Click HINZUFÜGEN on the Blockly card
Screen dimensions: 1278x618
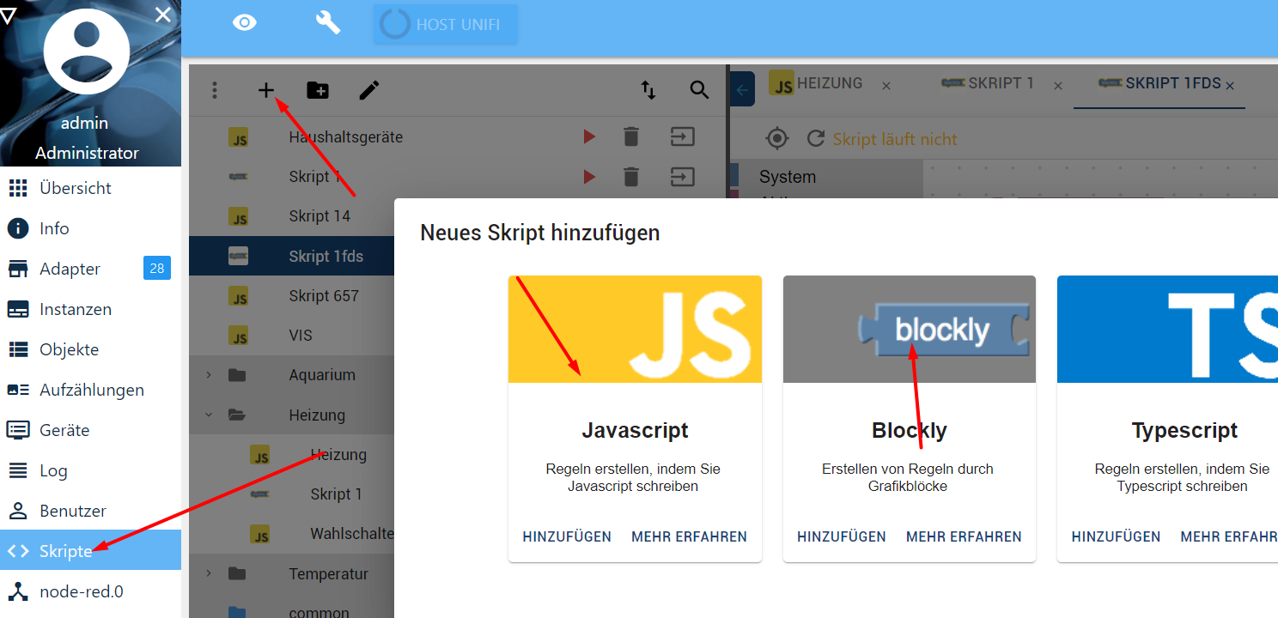(x=841, y=536)
